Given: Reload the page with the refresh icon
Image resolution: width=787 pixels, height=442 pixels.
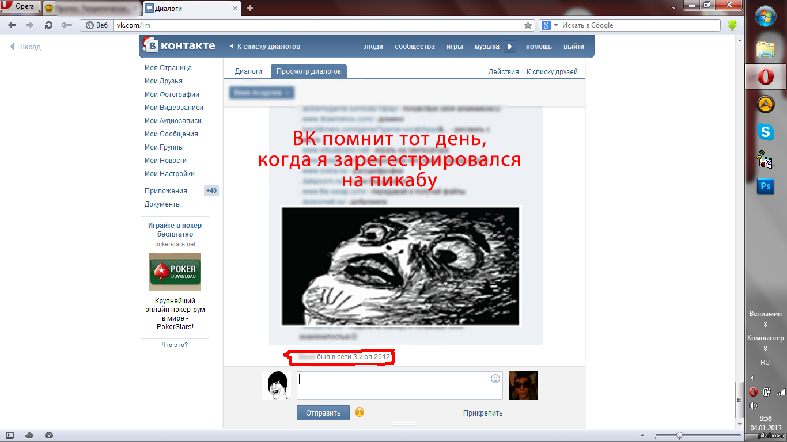Looking at the screenshot, I should (x=48, y=25).
